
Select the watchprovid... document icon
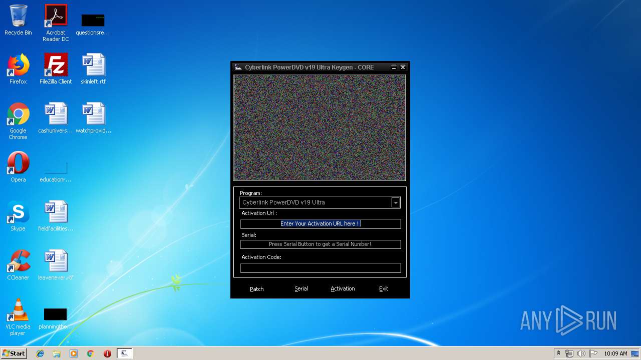point(93,118)
